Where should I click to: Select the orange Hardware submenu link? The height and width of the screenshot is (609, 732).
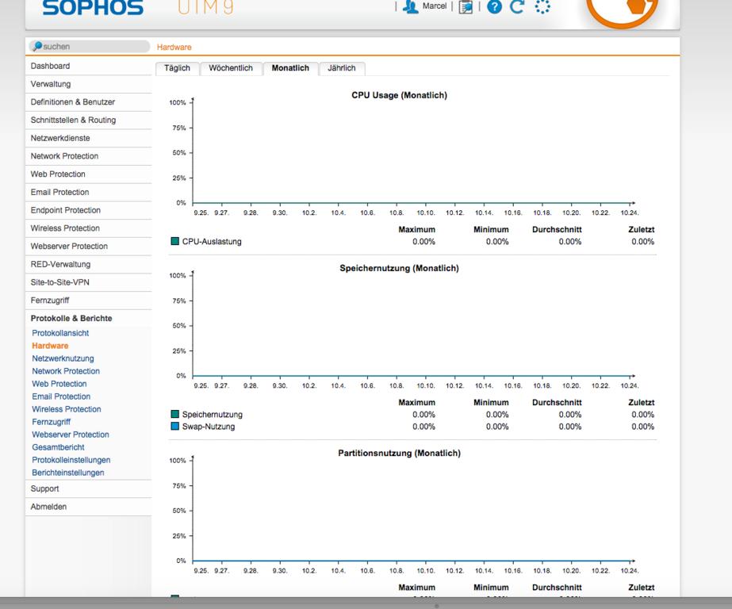click(50, 346)
